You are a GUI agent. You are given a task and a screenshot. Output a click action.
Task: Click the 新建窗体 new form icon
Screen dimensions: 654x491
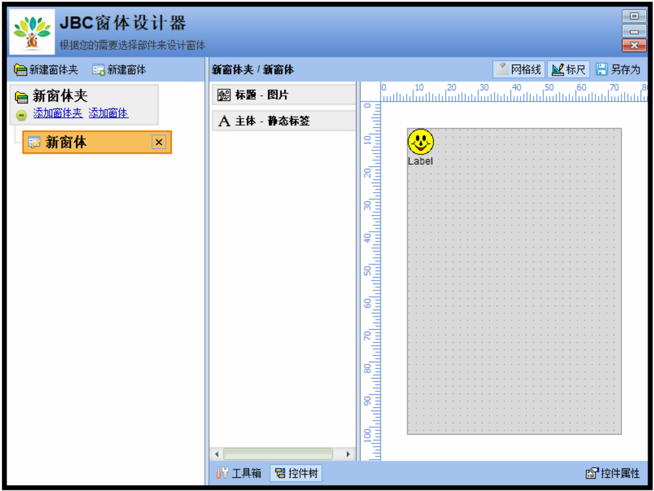click(x=98, y=70)
